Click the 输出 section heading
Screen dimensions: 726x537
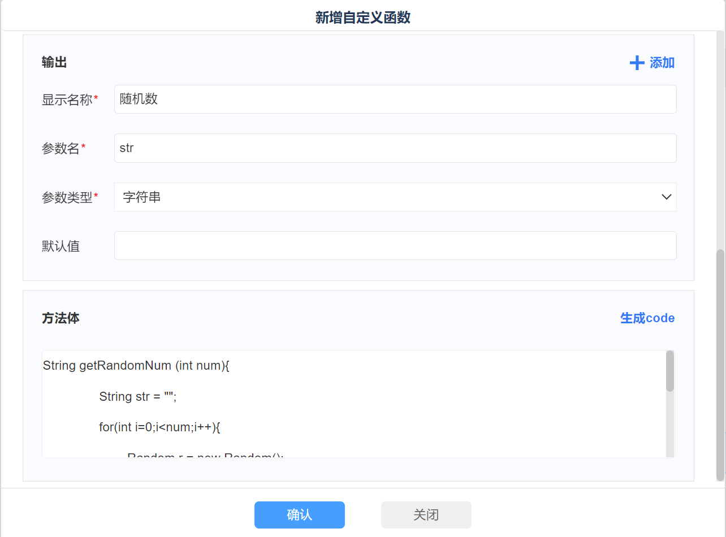pyautogui.click(x=54, y=63)
